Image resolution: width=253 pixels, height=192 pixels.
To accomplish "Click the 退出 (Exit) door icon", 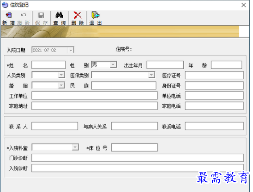I will click(x=96, y=15).
